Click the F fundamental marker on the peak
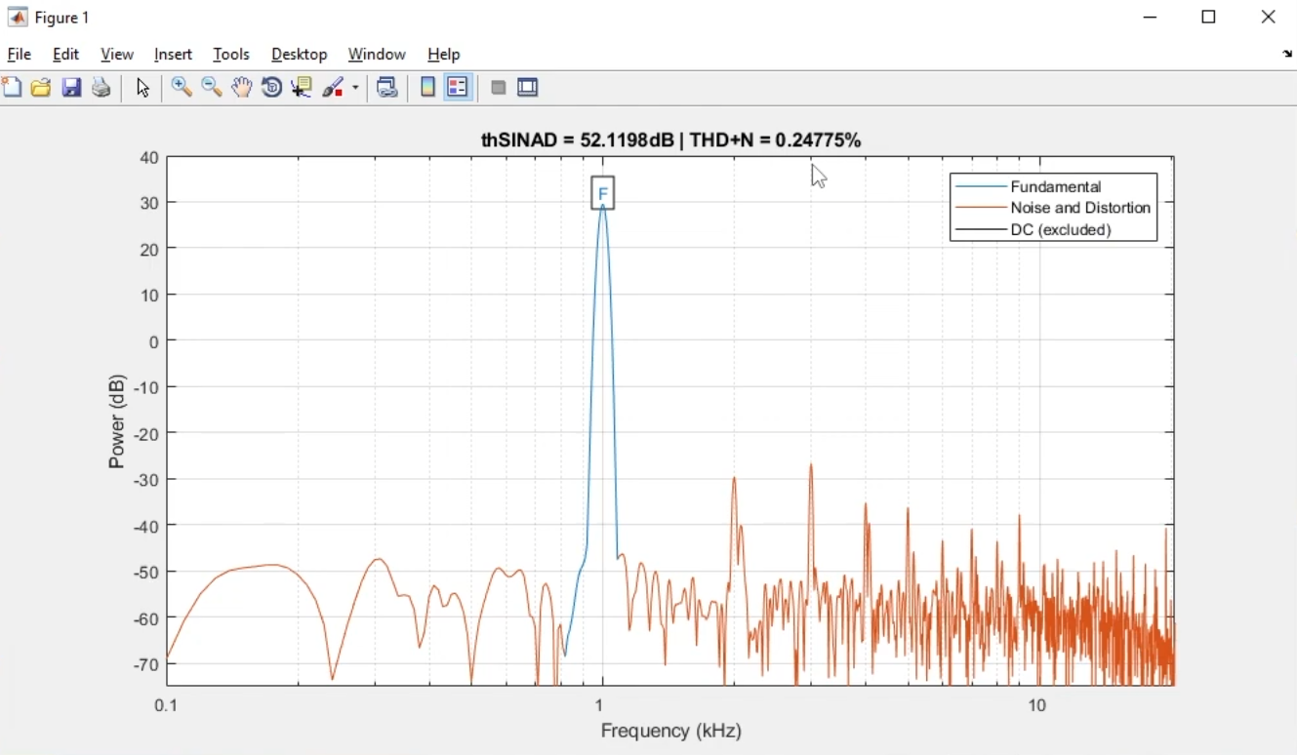 point(603,193)
